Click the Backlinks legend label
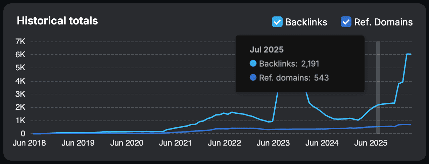 click(x=306, y=22)
